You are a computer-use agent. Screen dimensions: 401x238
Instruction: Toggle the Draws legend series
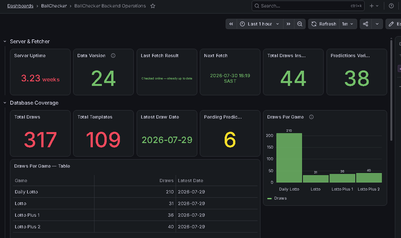pos(280,198)
